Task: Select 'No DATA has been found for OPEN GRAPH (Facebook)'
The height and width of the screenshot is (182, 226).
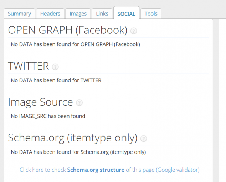Action: pos(75,44)
